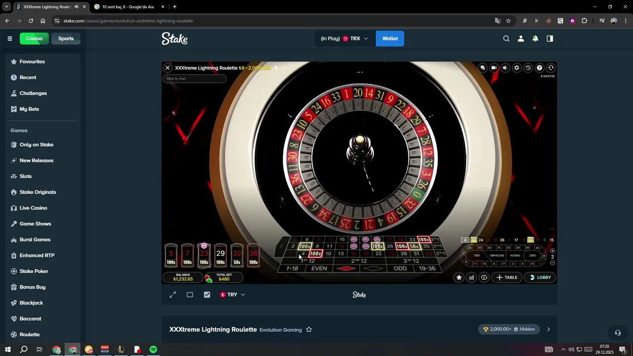633x356 pixels.
Task: Open favourite bets star icon
Action: click(459, 277)
